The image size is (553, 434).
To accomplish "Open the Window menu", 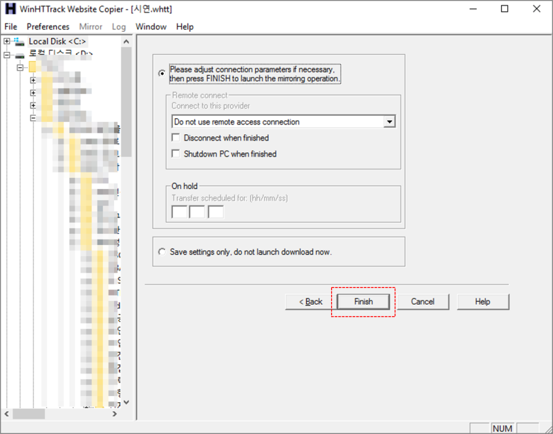I will (x=151, y=27).
